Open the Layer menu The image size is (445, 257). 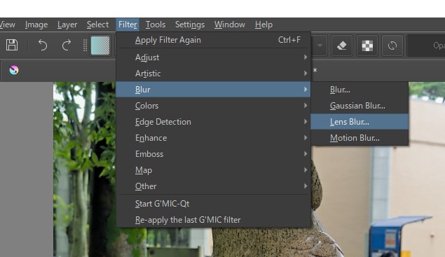[67, 25]
